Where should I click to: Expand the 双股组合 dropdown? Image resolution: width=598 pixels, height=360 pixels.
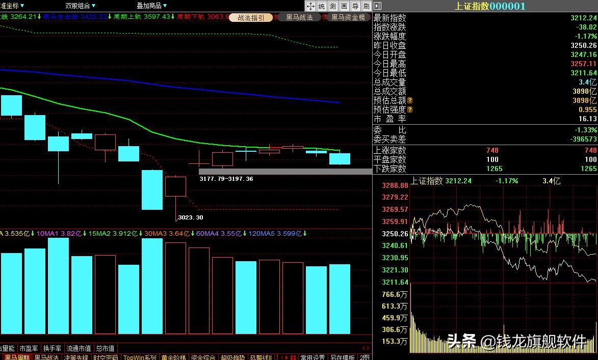(81, 6)
